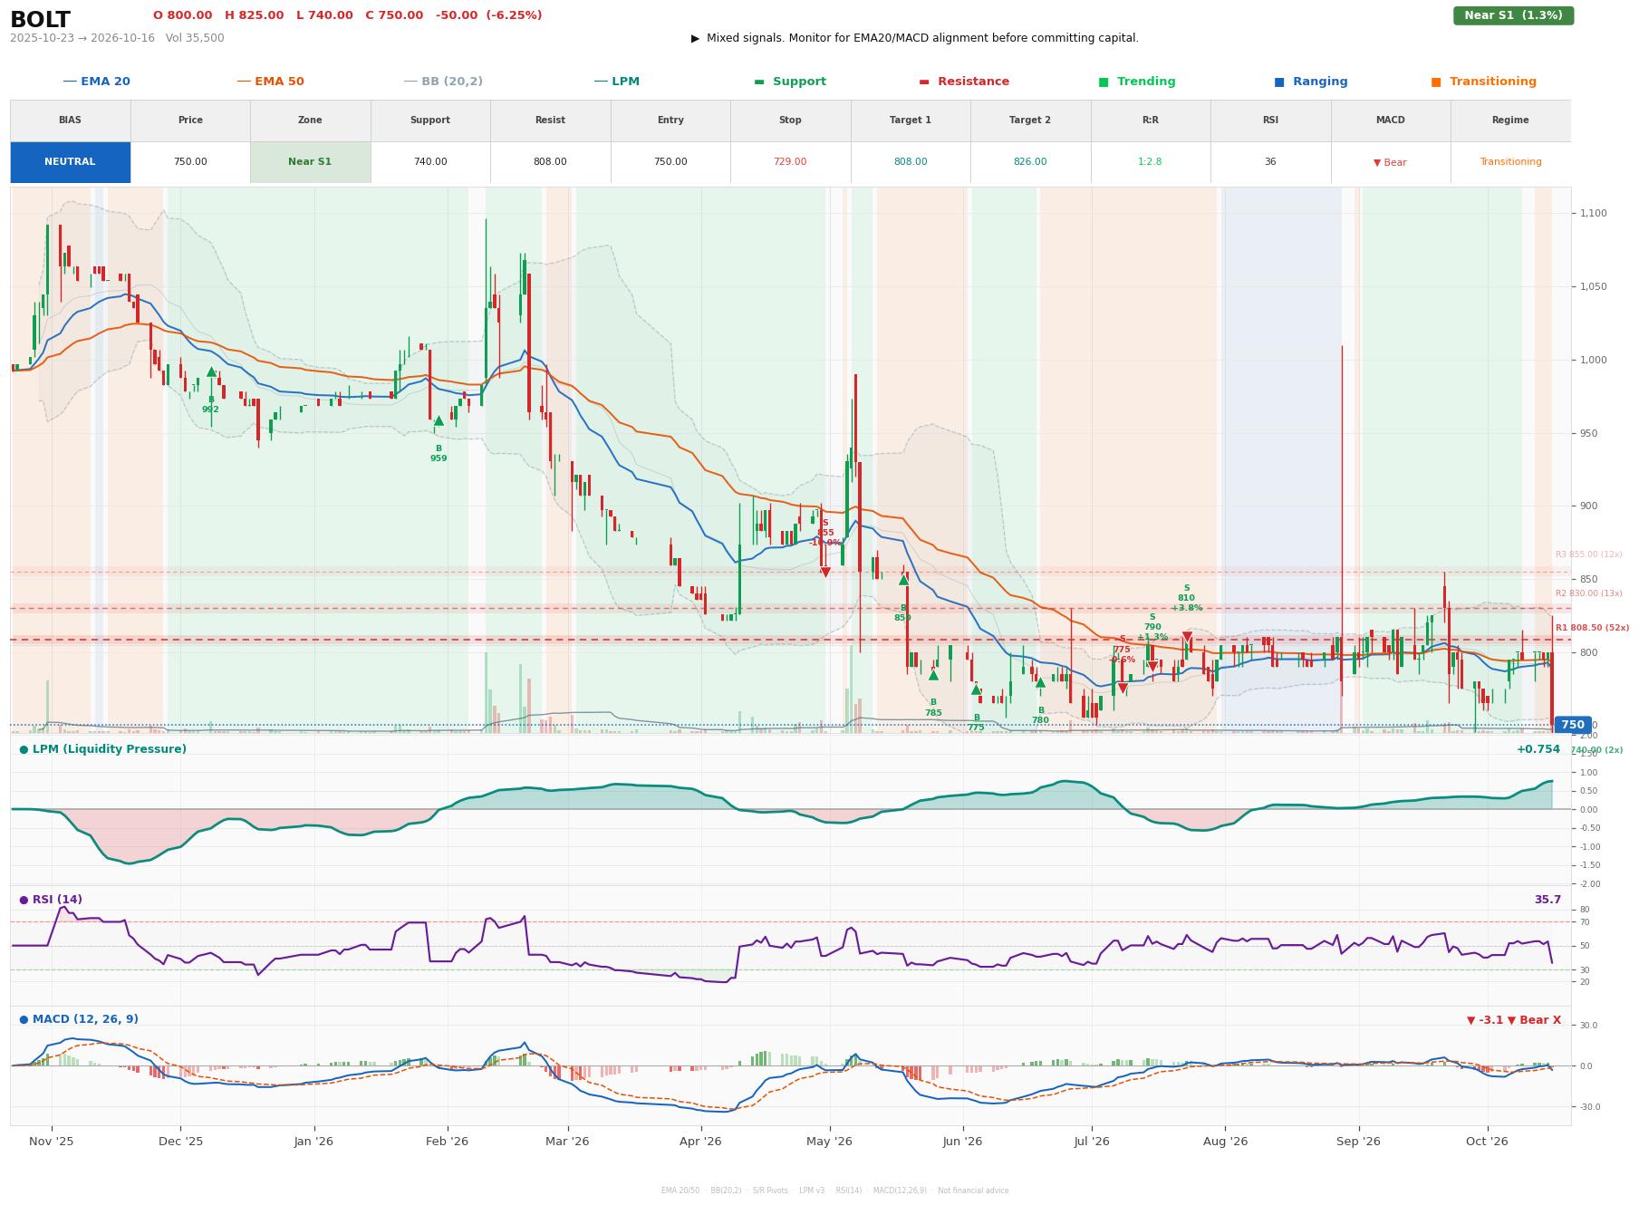The width and height of the screenshot is (1639, 1205).
Task: Select the Stop value 729.00
Action: coord(790,162)
